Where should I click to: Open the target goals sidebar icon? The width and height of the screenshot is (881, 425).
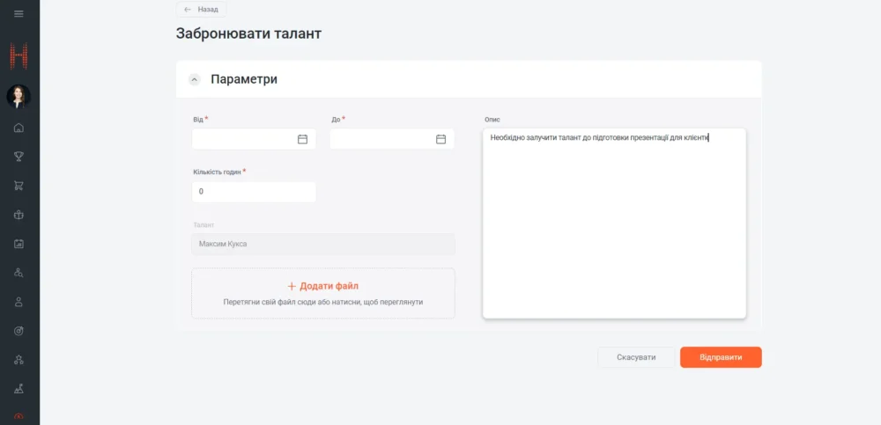coord(19,331)
